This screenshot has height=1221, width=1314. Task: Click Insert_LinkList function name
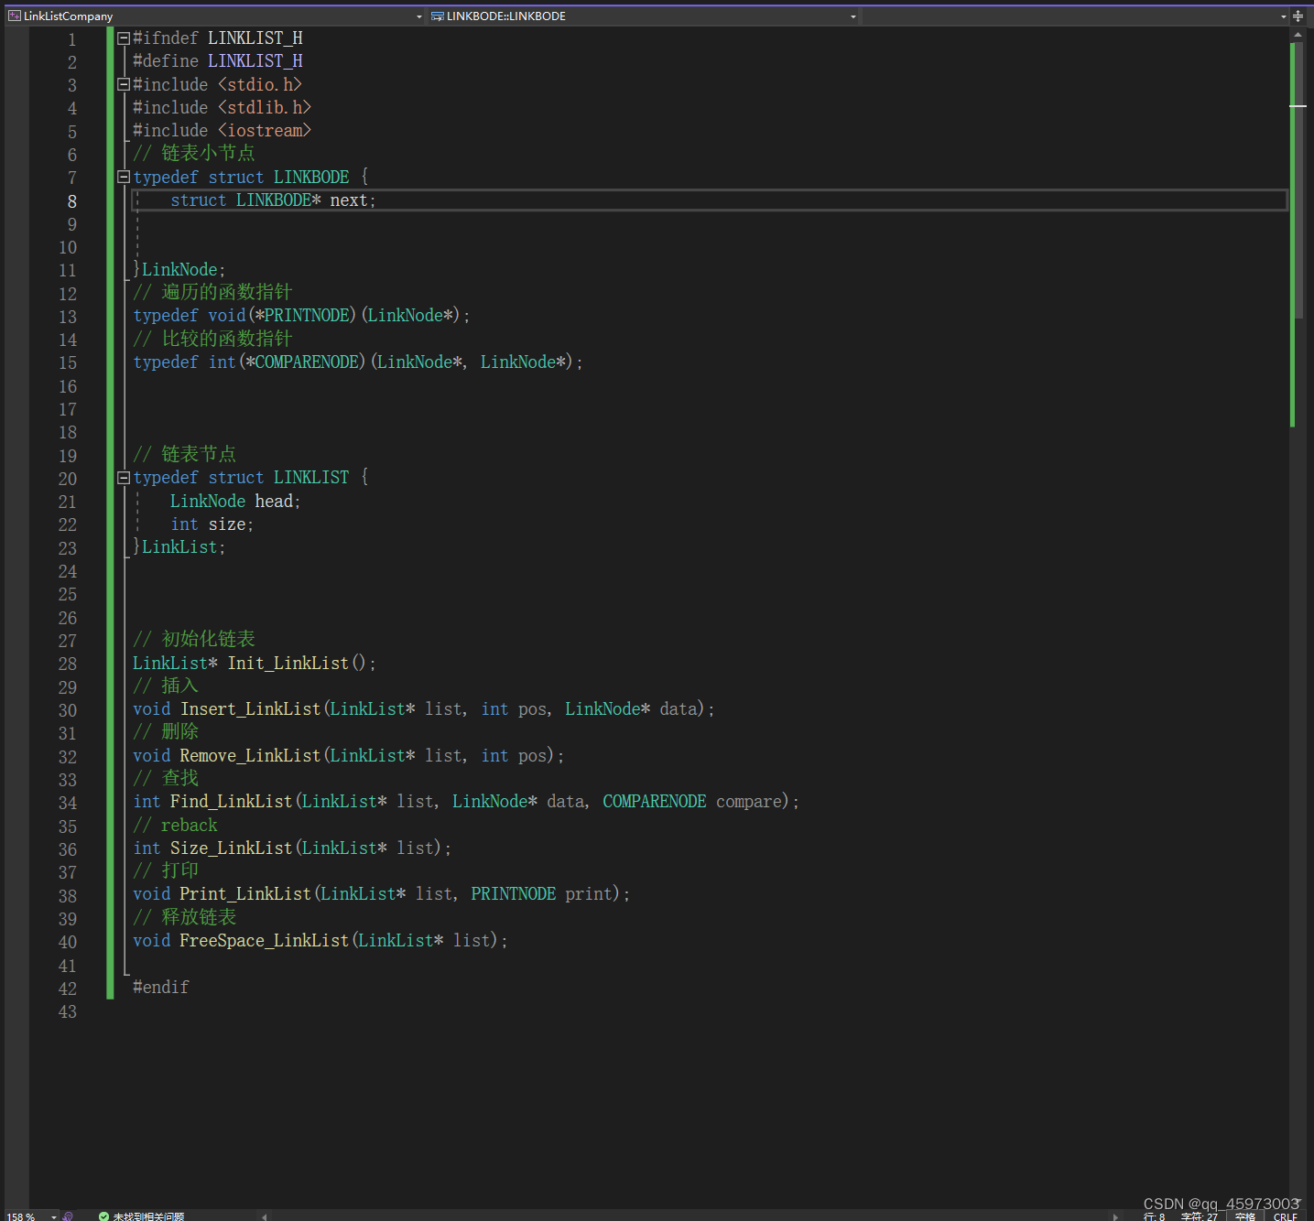pyautogui.click(x=251, y=708)
